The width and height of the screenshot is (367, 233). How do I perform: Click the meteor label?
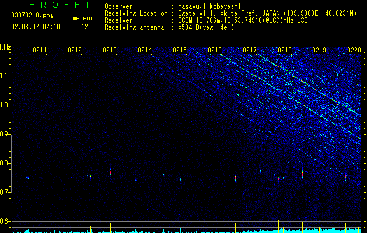point(83,18)
